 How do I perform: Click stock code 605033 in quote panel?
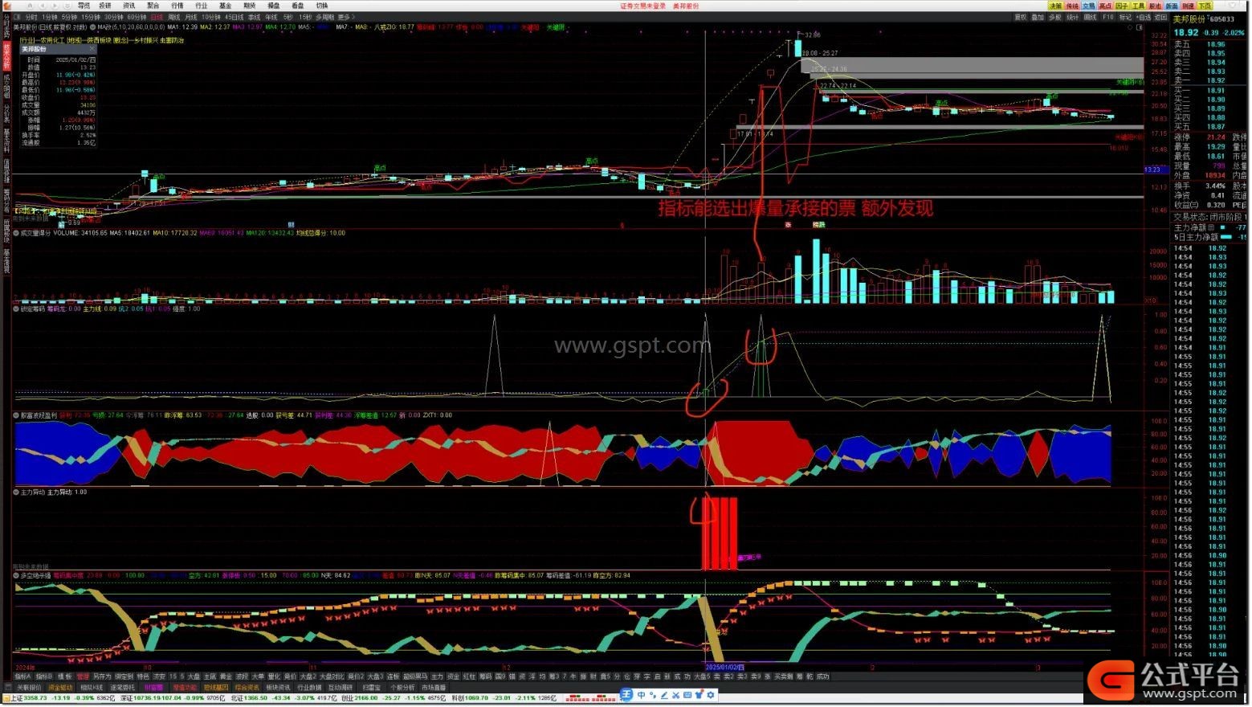click(1222, 19)
